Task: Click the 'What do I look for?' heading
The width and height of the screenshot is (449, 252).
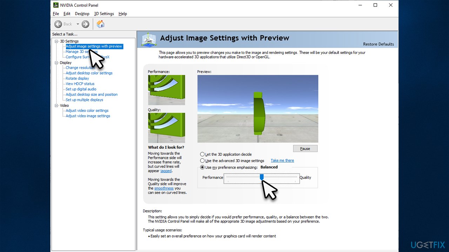Action: (166, 147)
